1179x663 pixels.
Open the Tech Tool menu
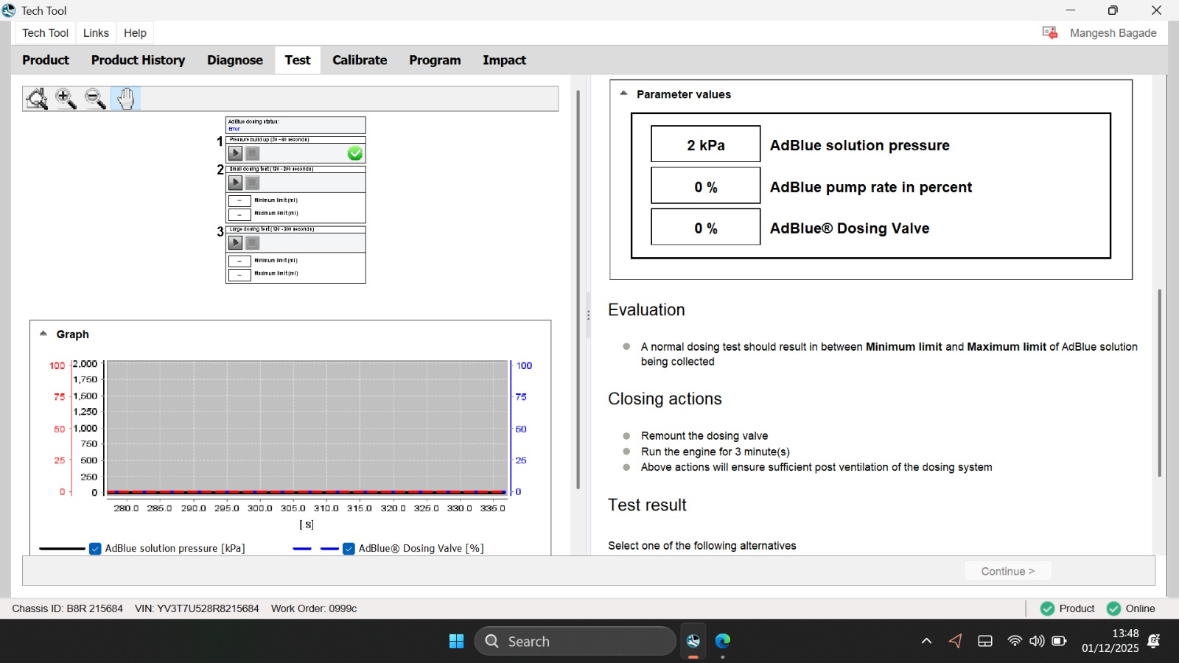(x=45, y=33)
